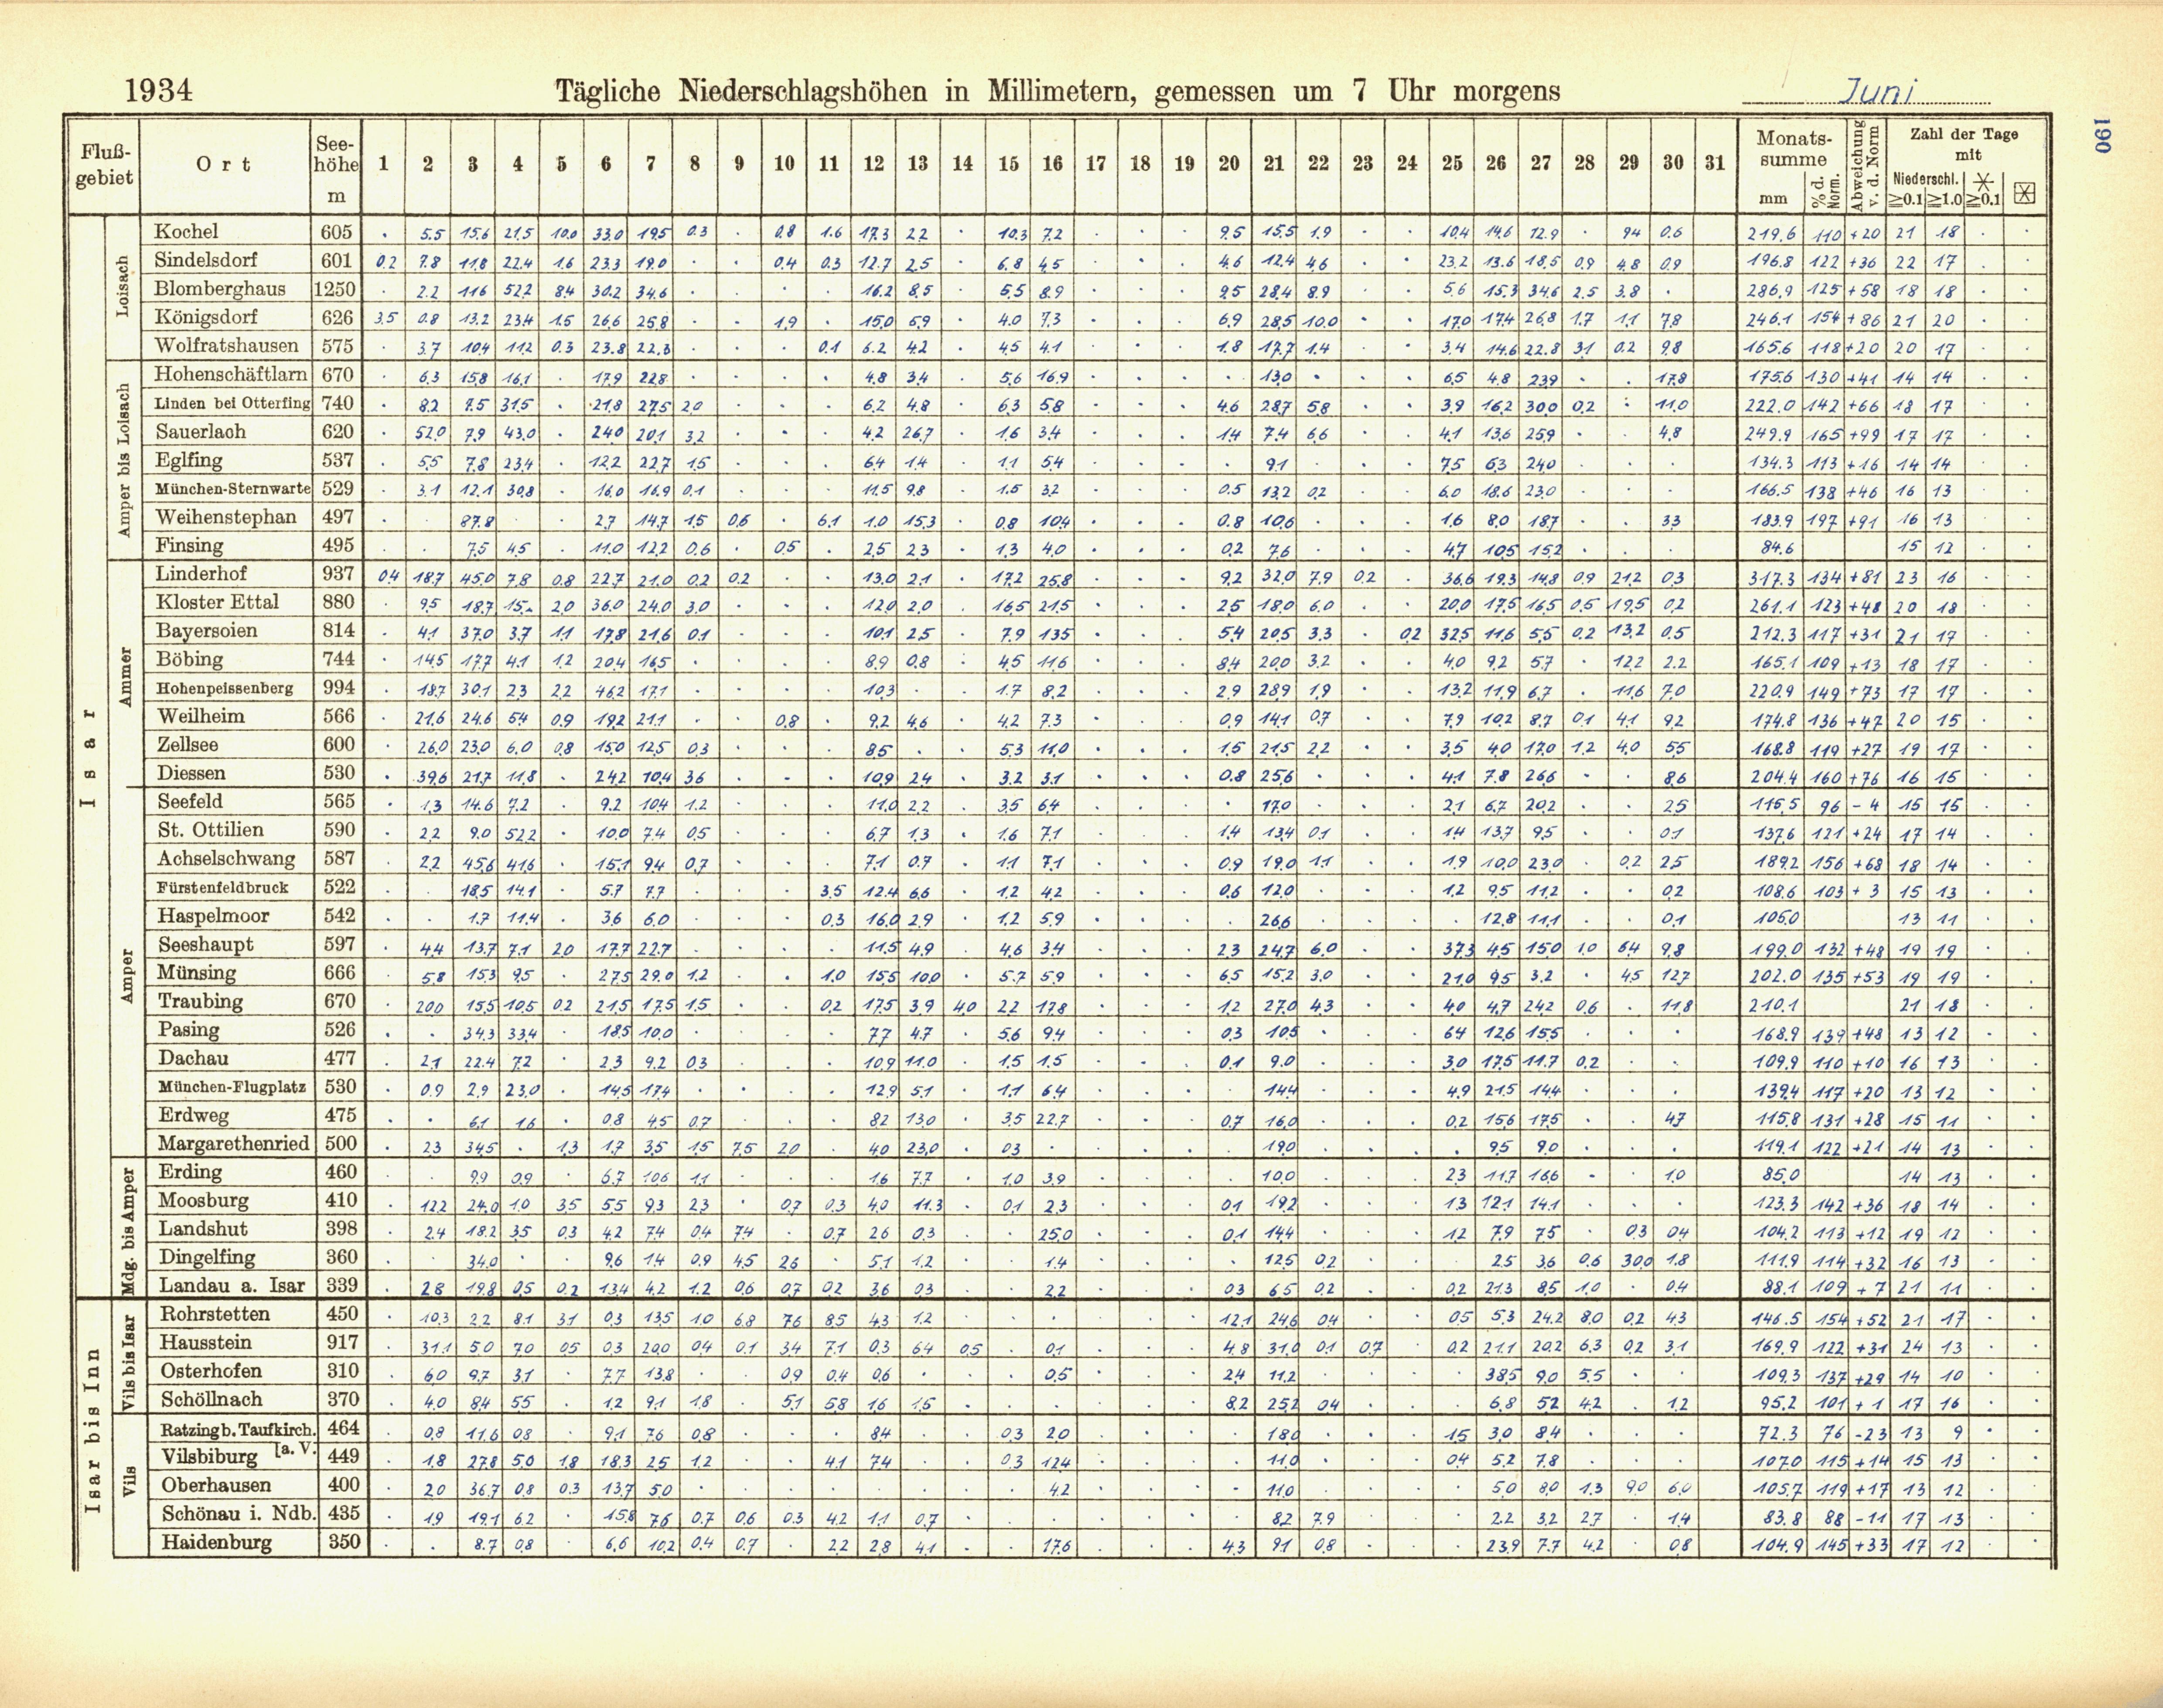Viewport: 2163px width, 1708px height.
Task: Select the station name "Oberhausen"
Action: coord(216,1485)
